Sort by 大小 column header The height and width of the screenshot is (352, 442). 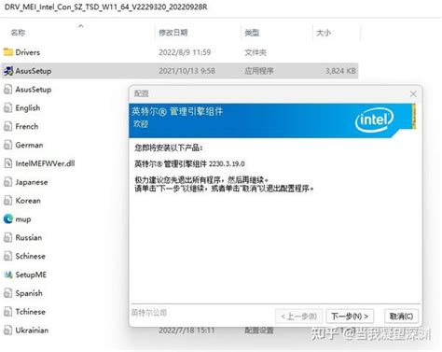point(324,33)
